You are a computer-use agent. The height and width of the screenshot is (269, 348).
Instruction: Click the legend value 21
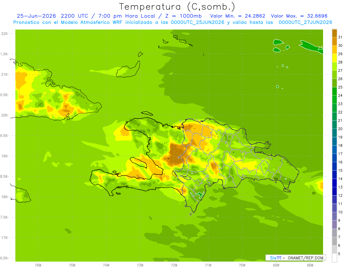point(340,120)
